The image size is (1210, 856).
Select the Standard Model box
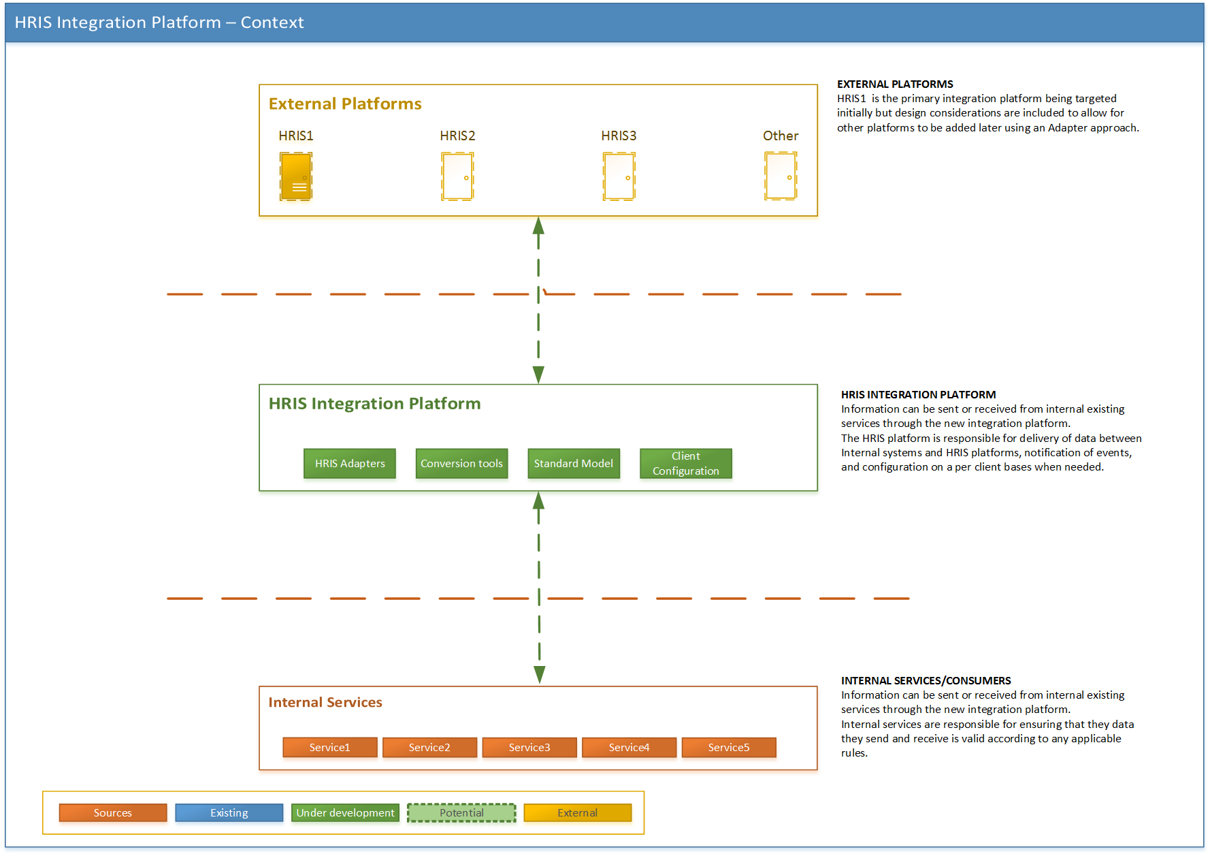click(574, 464)
